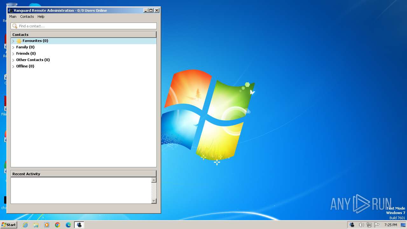Launch Internet Explorer from taskbar
Screen dimensions: 407x229
25,225
